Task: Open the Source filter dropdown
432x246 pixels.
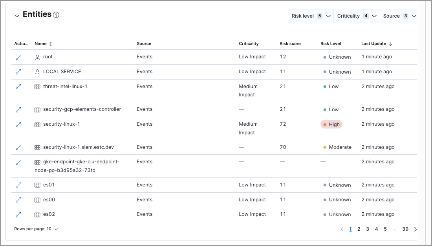Action: (x=399, y=16)
